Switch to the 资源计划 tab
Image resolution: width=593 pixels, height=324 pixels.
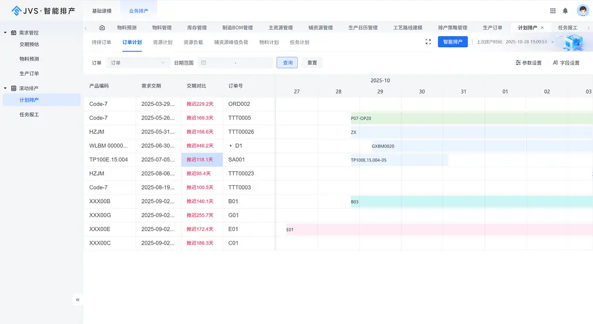[x=163, y=42]
